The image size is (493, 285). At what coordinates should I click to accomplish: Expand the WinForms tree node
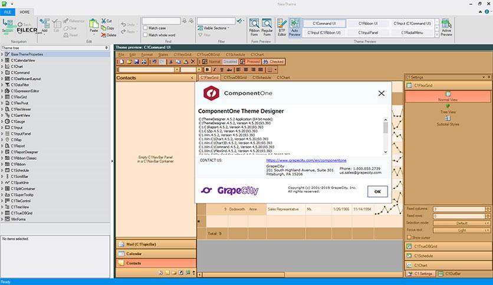click(x=2, y=219)
